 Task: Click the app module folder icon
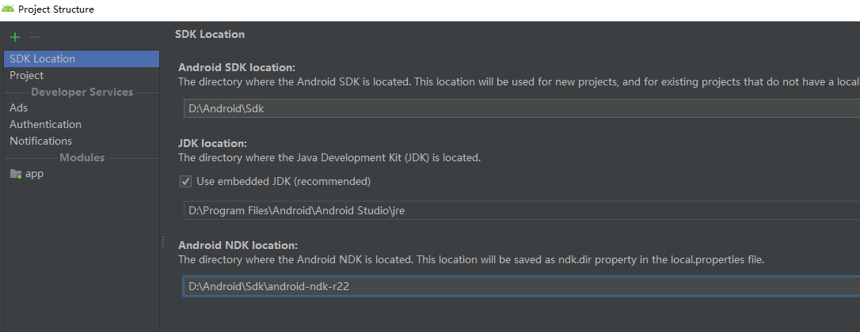pyautogui.click(x=16, y=174)
